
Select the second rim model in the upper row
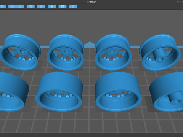[66, 53]
